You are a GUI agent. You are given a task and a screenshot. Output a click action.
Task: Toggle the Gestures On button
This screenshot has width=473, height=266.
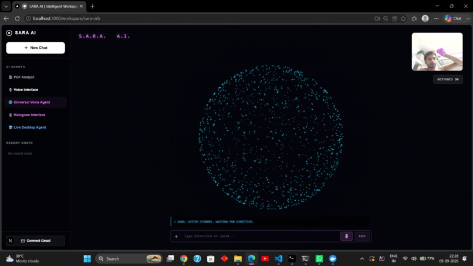tap(448, 79)
